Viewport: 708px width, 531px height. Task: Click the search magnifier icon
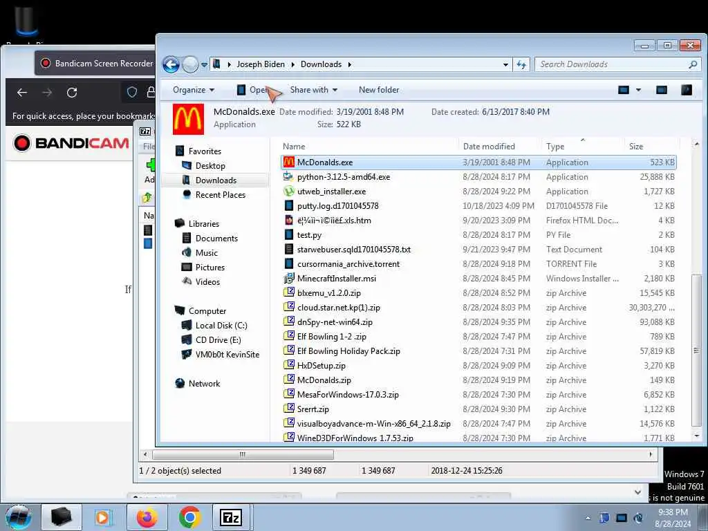[x=693, y=64]
